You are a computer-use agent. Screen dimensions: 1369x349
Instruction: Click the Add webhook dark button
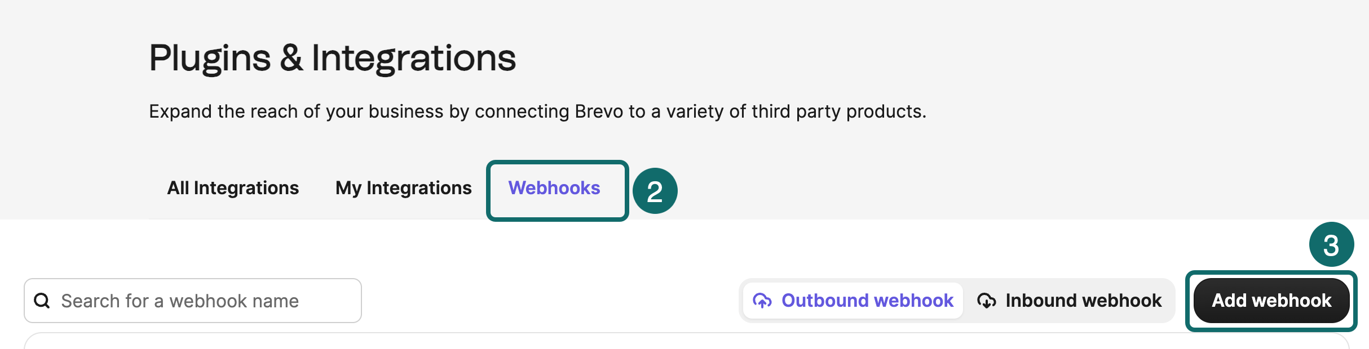tap(1271, 301)
